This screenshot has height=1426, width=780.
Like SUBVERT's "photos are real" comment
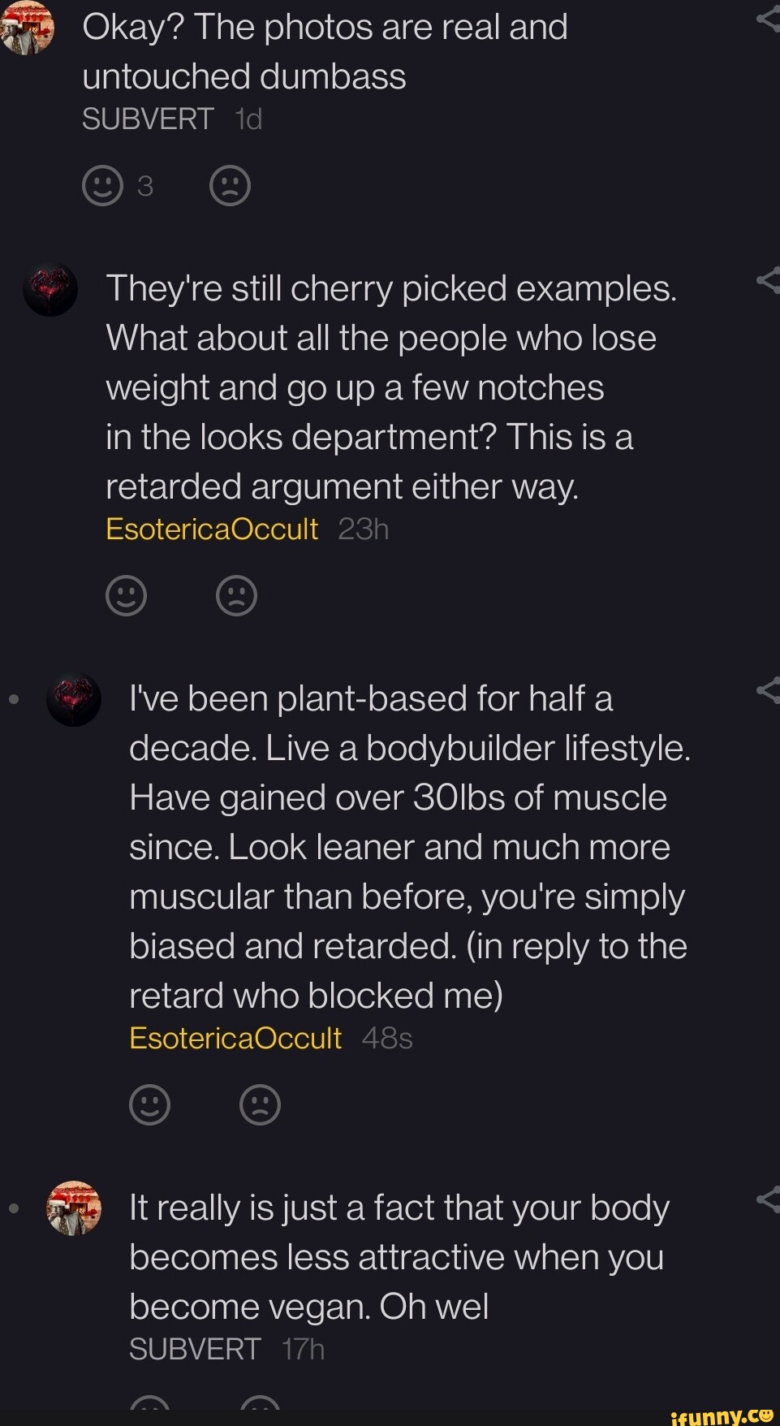102,186
